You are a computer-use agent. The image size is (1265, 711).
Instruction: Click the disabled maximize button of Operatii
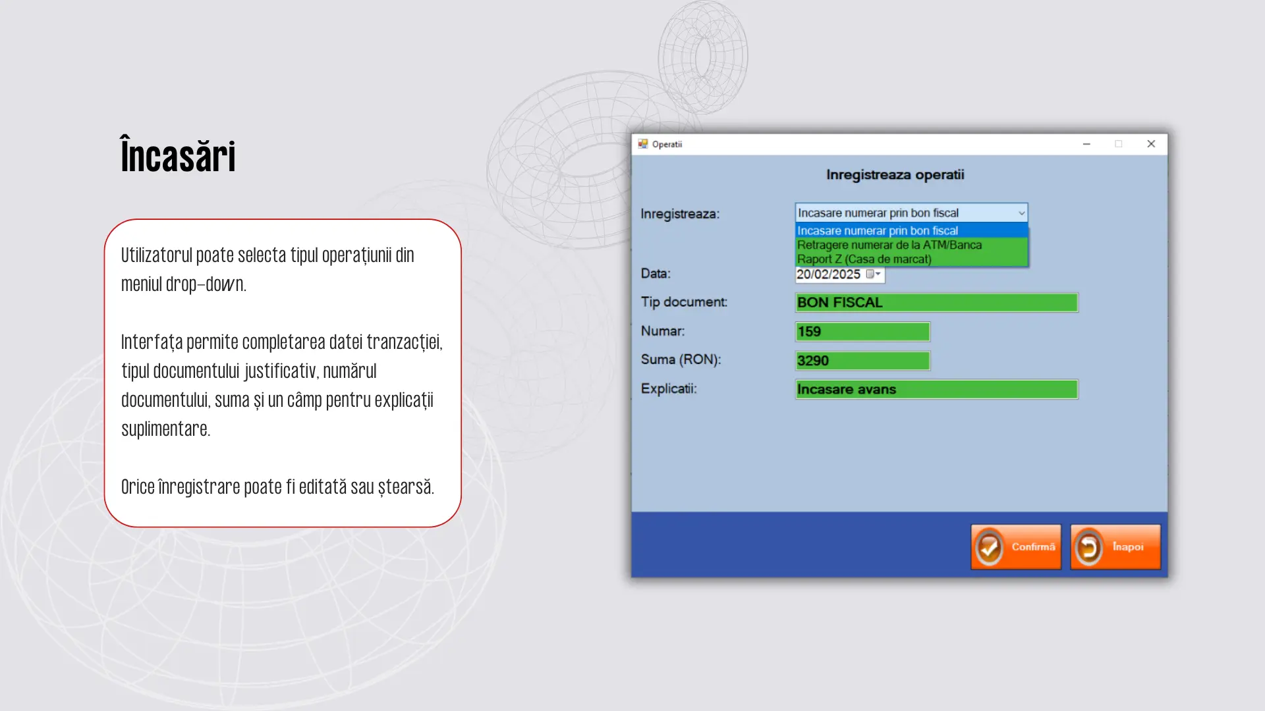pyautogui.click(x=1118, y=144)
